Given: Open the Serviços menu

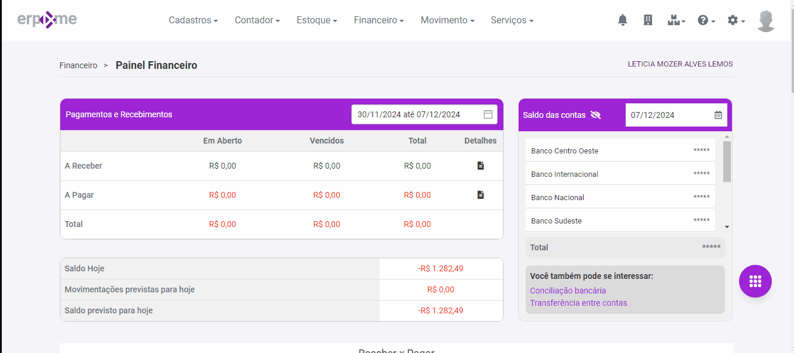Looking at the screenshot, I should 512,20.
